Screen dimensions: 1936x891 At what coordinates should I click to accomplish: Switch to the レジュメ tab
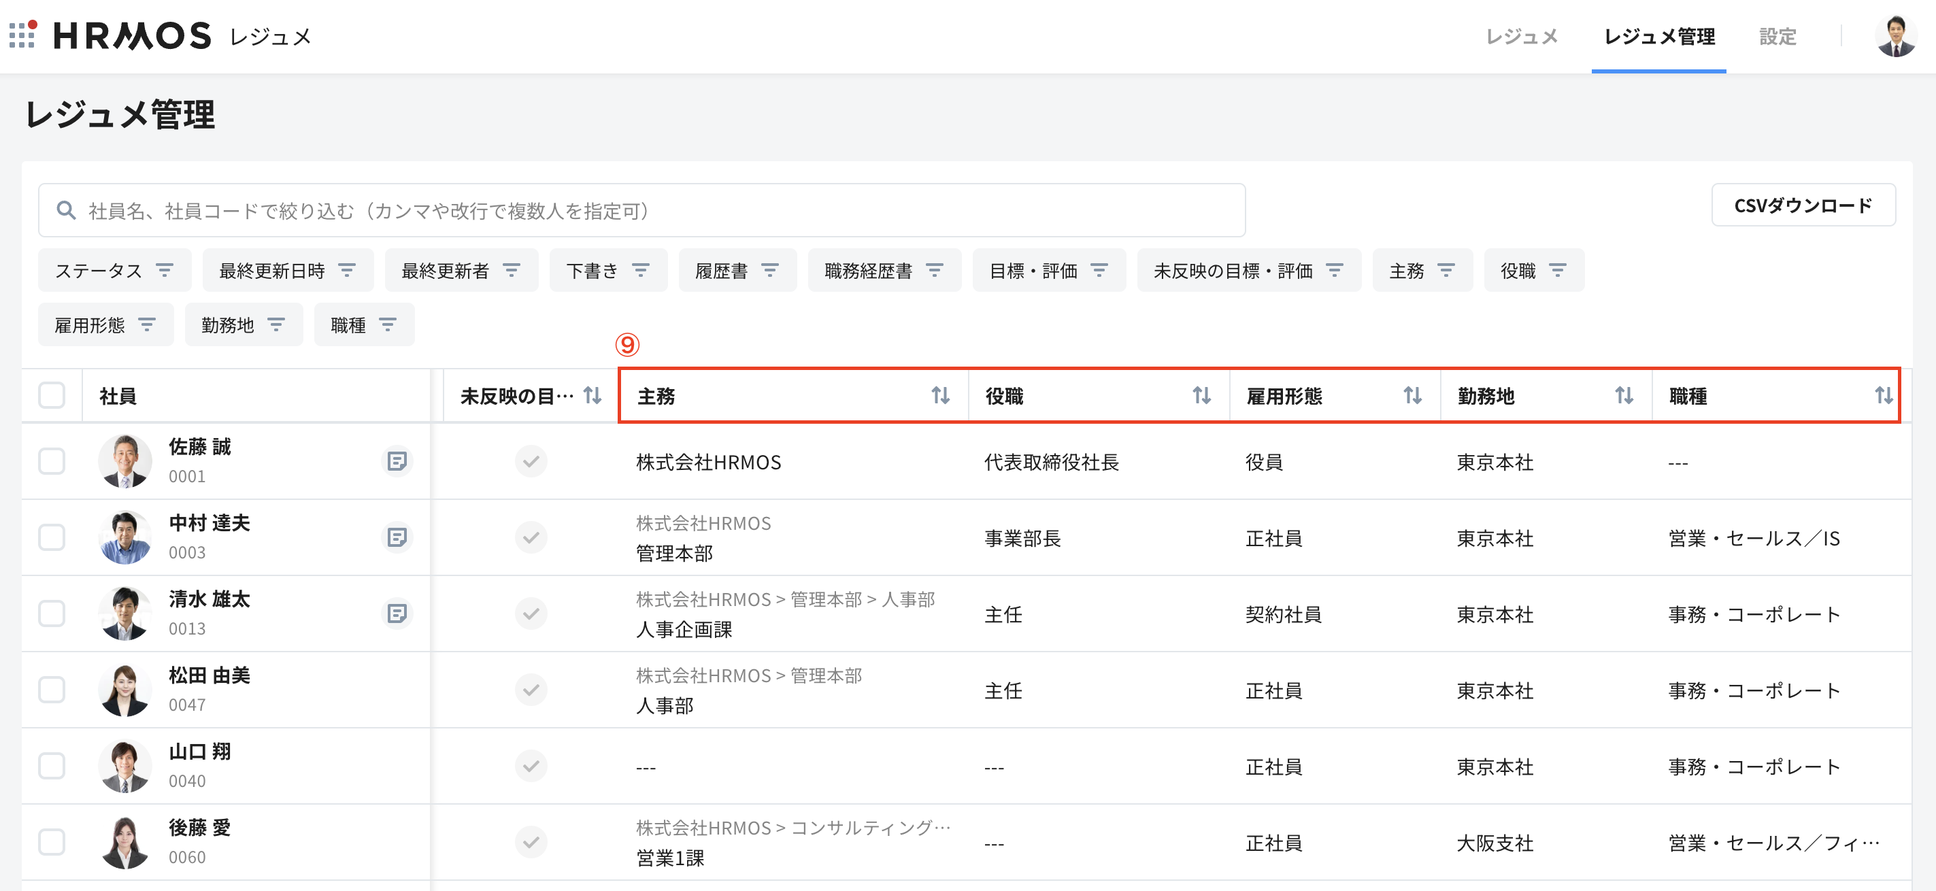1521,36
